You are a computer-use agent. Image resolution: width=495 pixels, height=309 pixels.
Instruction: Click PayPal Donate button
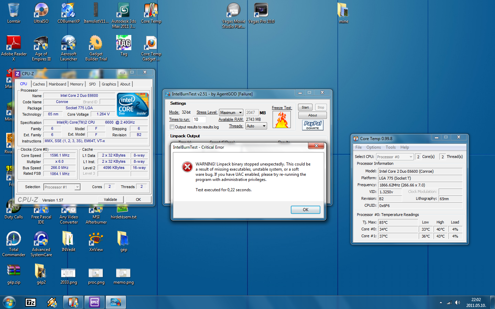(x=313, y=125)
